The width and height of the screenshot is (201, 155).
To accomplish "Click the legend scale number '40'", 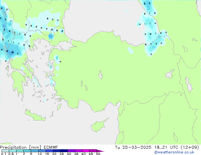I will 83,154.
